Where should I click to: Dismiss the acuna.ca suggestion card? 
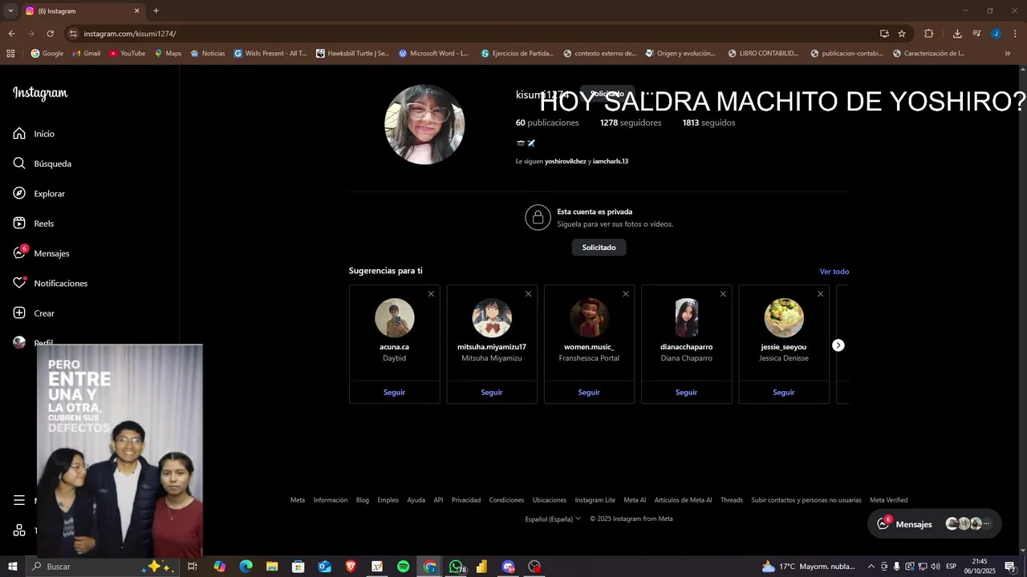point(431,294)
